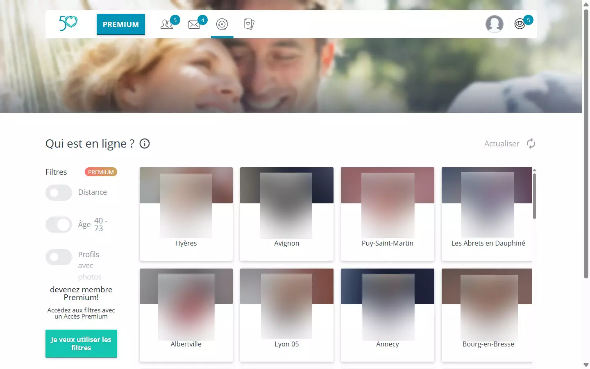The image size is (590, 369).
Task: Open the Hyères profile card
Action: click(x=186, y=214)
